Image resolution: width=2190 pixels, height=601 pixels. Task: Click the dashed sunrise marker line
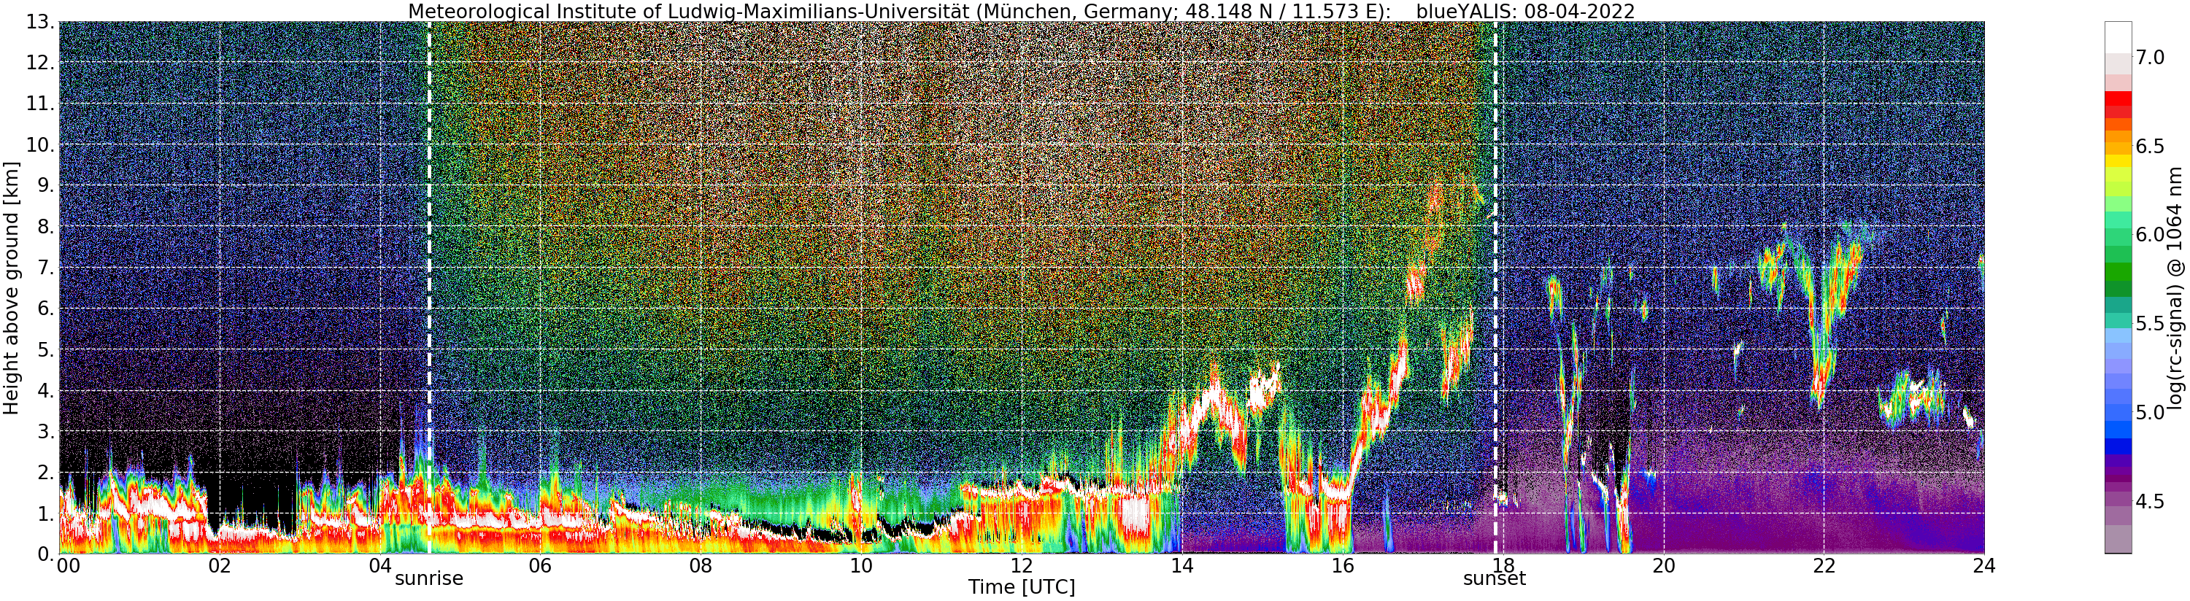point(428,287)
